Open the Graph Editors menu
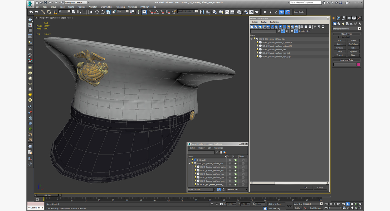Viewport: 390px width, 211px height. [106, 7]
